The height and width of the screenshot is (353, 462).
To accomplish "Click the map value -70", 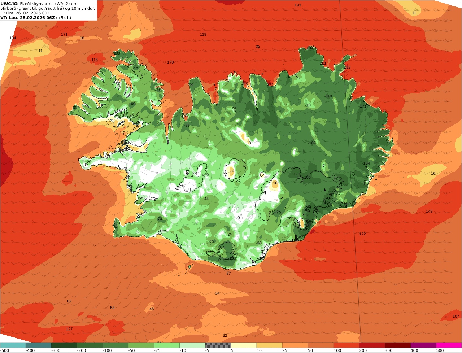I will [159, 219].
